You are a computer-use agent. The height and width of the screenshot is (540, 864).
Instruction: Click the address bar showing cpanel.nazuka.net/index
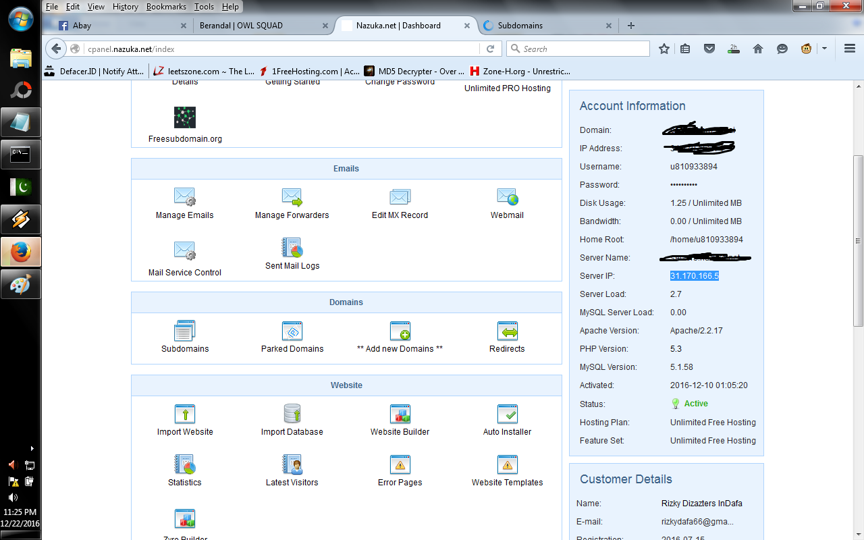pyautogui.click(x=281, y=49)
